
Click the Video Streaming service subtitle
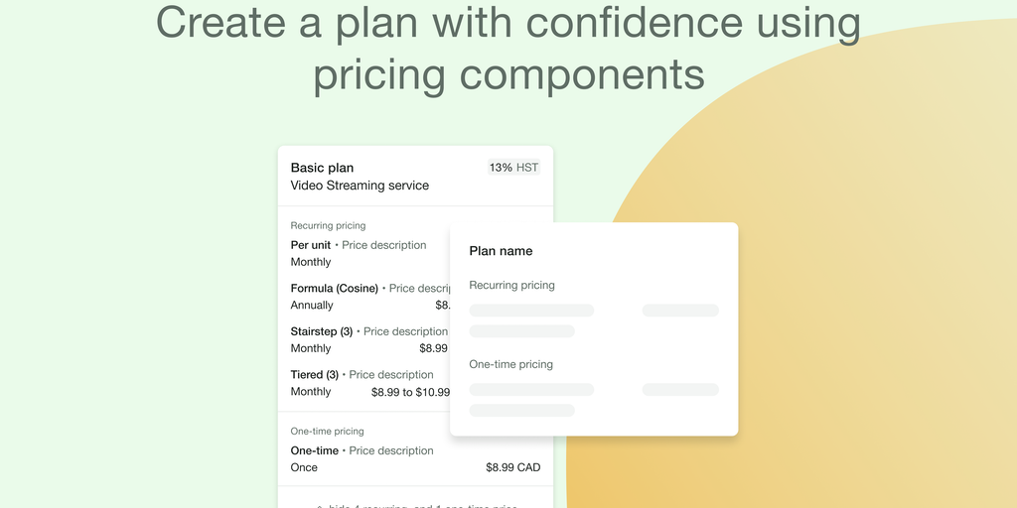point(360,186)
